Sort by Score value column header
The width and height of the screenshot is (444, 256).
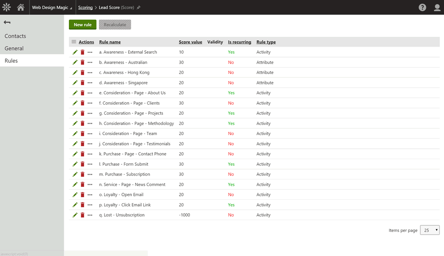tap(190, 42)
